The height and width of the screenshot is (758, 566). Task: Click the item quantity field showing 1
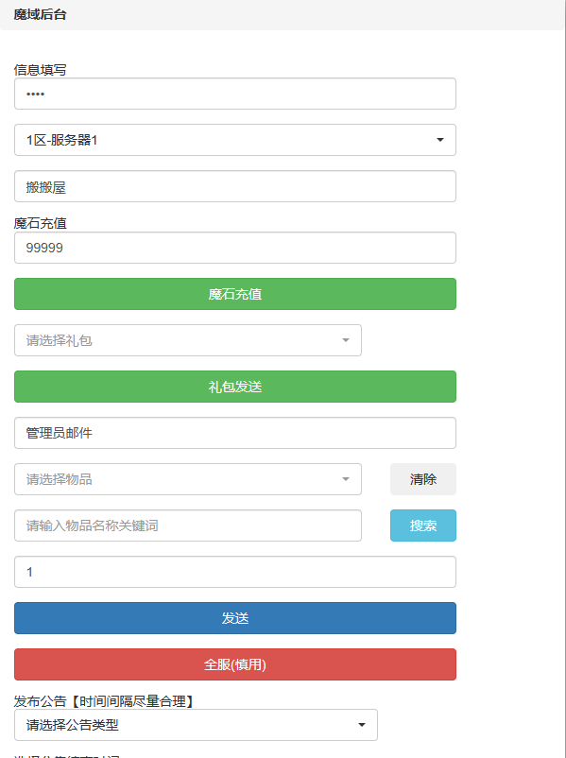[x=235, y=572]
